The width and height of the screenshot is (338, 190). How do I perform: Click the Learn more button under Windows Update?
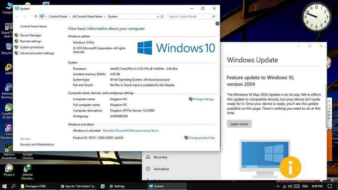(239, 124)
